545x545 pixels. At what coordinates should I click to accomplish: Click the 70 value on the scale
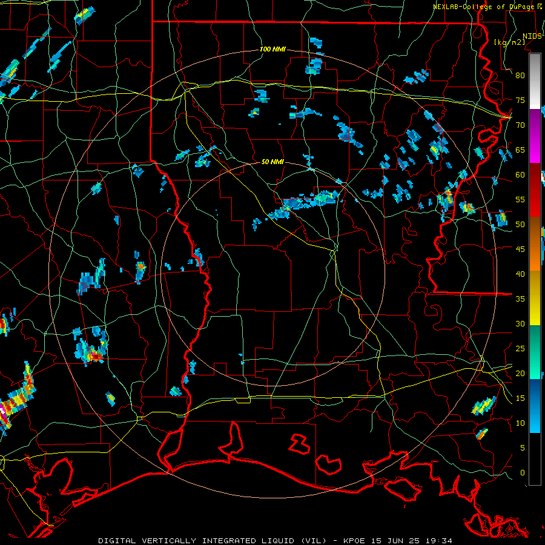[x=520, y=125]
